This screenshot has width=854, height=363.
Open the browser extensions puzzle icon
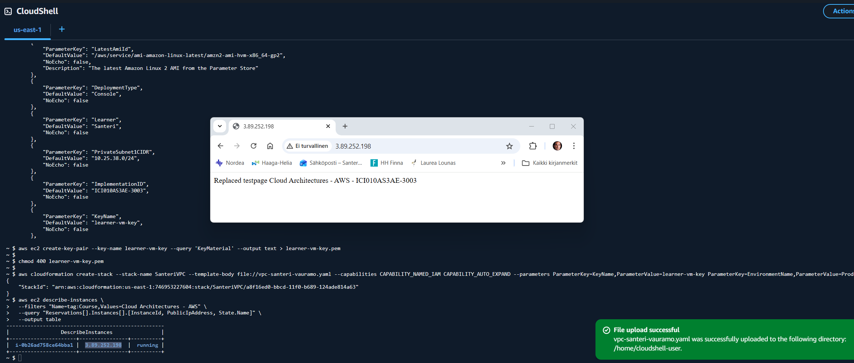click(533, 146)
